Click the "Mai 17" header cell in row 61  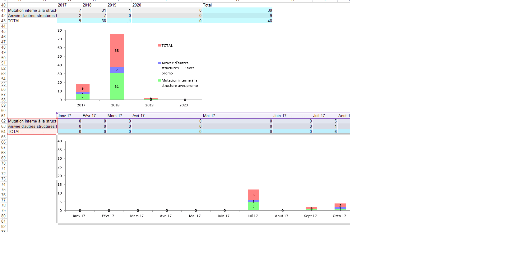point(209,116)
